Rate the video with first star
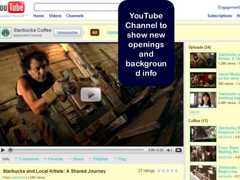This screenshot has height=180, width=240. coord(159,171)
